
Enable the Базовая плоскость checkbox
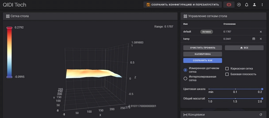[x=227, y=74]
